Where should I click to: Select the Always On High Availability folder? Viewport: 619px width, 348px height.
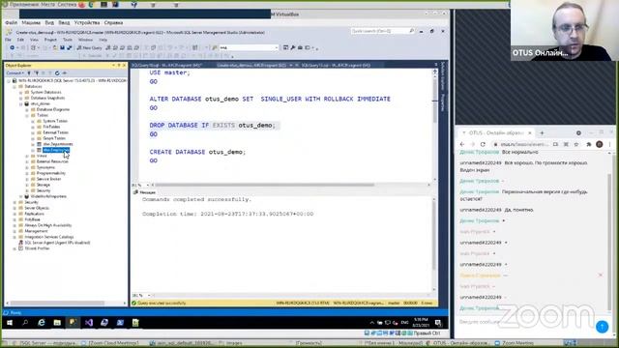48,225
